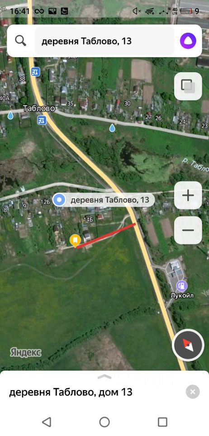The height and width of the screenshot is (436, 209).
Task: Open map layers button
Action: tap(188, 86)
